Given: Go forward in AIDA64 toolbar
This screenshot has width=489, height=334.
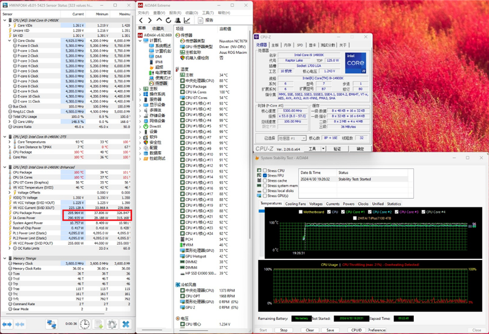Looking at the screenshot, I should pos(150,20).
